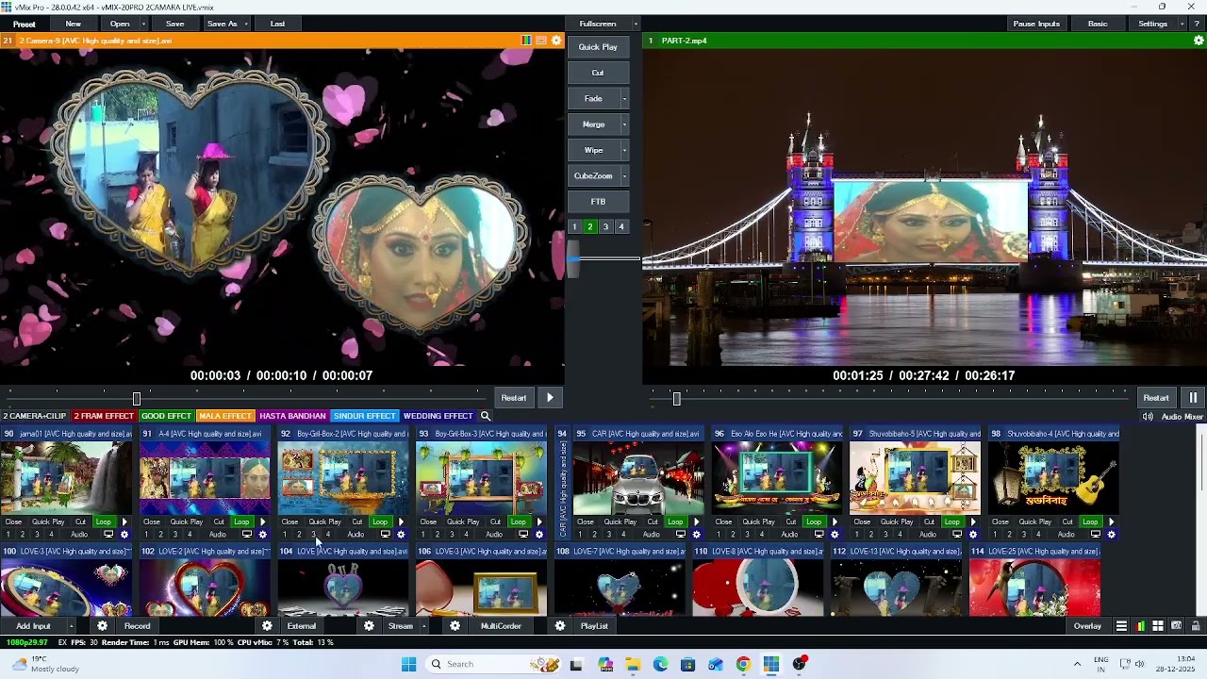
Task: Select 2 FRAM EFFECT category tab
Action: [104, 416]
